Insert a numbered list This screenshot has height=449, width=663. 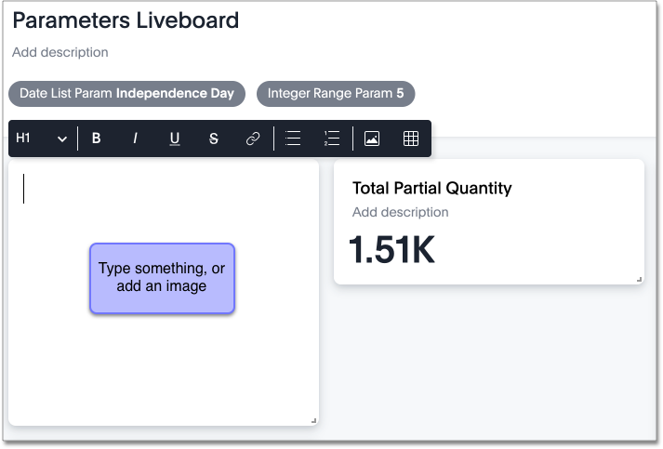tap(332, 139)
